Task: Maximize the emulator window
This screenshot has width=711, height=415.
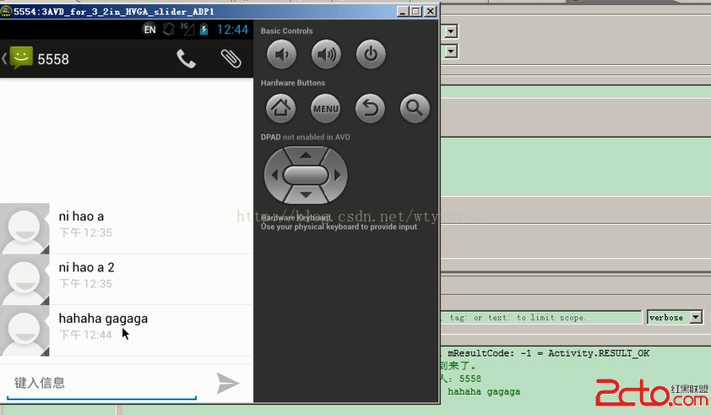Action: (x=415, y=11)
